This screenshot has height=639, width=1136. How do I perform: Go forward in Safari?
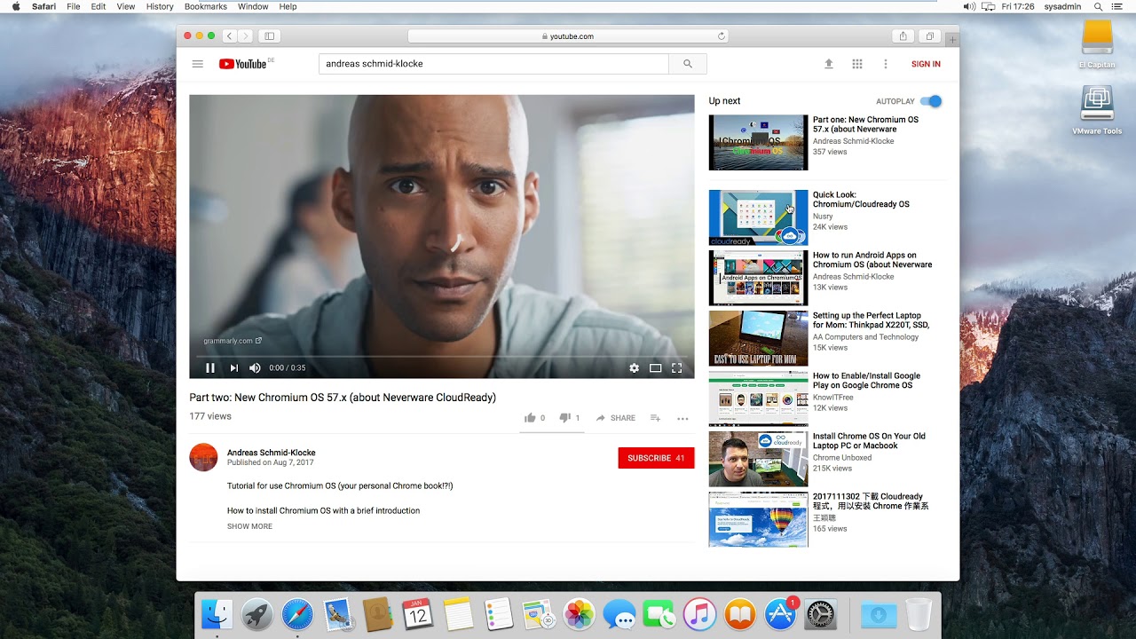245,36
